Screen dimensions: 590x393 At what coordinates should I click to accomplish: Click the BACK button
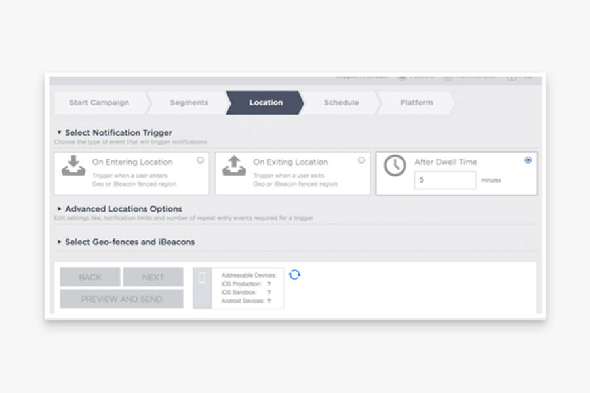click(x=90, y=277)
